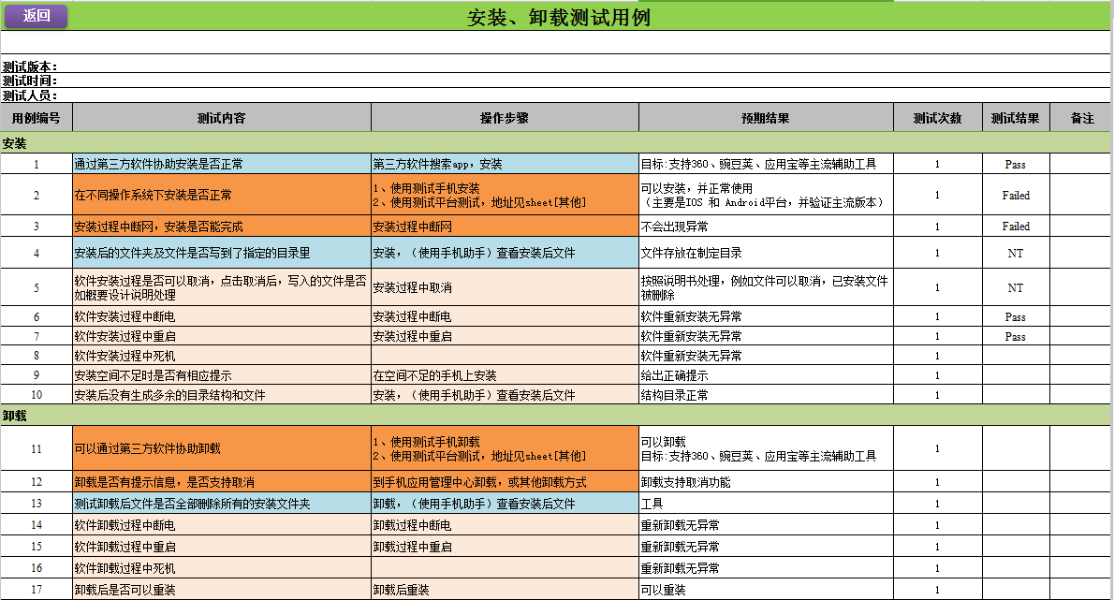
Task: Select expected result 卸载支持取消功能
Action: [x=766, y=482]
